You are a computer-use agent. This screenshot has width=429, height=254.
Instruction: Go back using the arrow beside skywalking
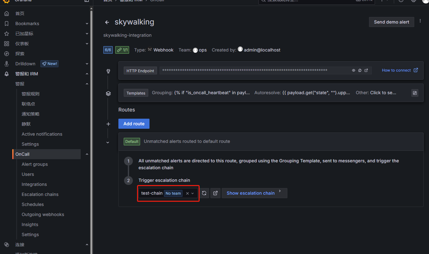click(107, 22)
